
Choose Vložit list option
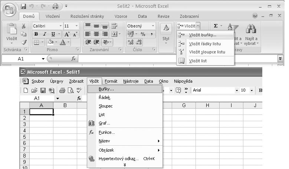coord(205,61)
